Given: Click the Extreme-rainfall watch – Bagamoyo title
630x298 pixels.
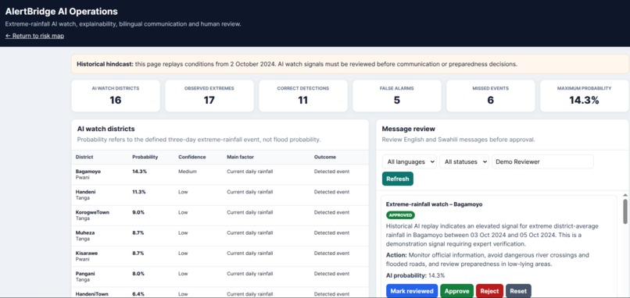Looking at the screenshot, I should point(434,204).
